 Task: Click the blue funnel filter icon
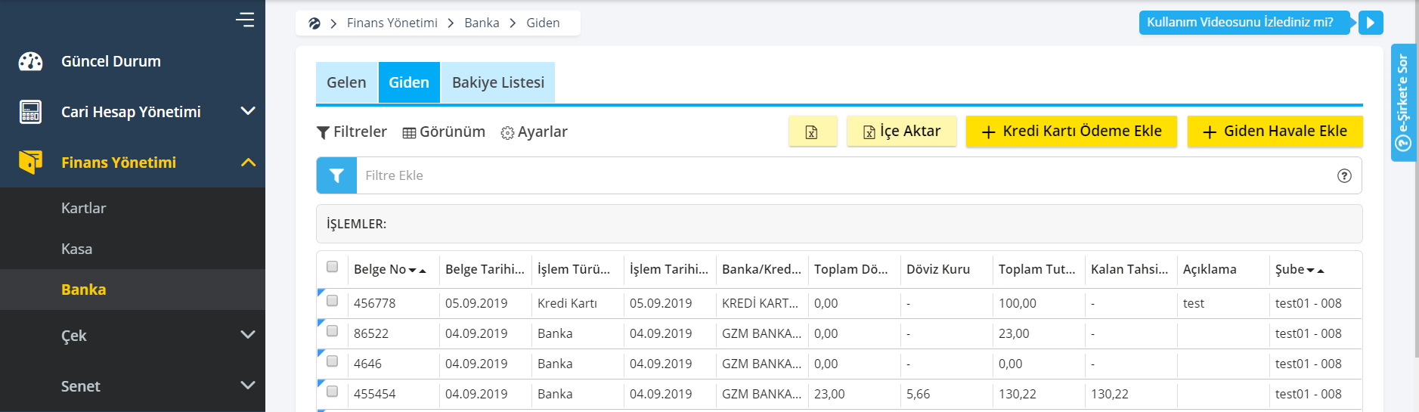coord(336,175)
